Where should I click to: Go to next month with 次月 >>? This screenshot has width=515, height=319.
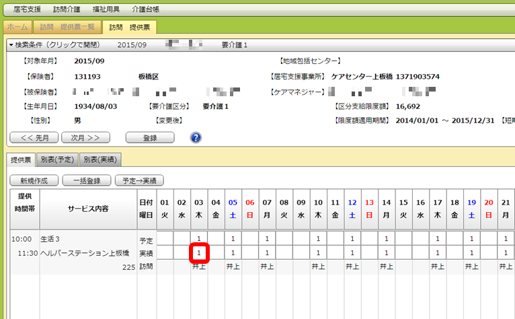click(x=85, y=137)
